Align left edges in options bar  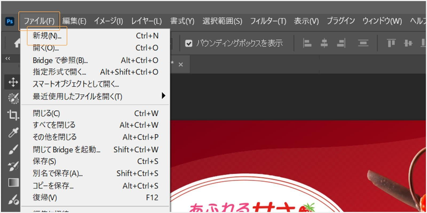point(307,43)
